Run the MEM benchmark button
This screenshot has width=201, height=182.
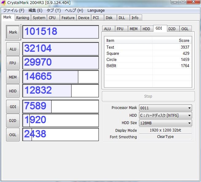click(13, 77)
